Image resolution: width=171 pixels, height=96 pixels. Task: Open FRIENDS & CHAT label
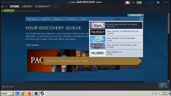(x=161, y=87)
